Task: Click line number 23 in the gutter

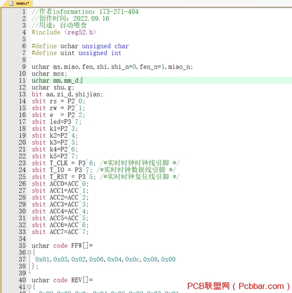Action: click(22, 163)
